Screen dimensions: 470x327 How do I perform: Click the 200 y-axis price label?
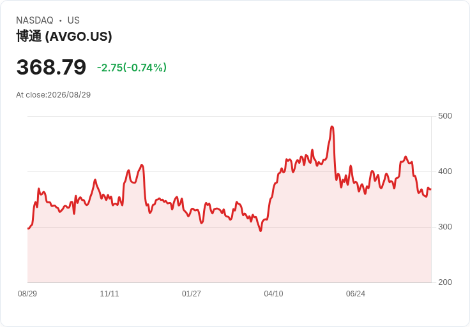click(x=445, y=282)
